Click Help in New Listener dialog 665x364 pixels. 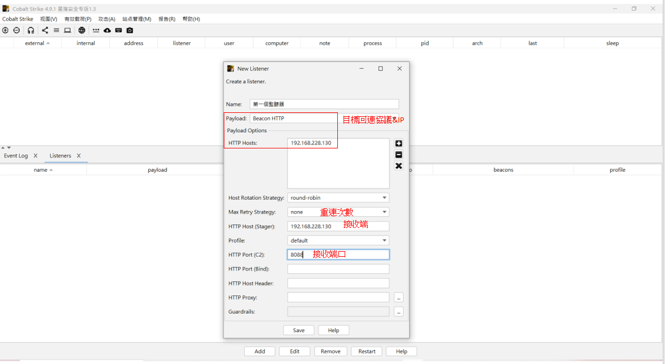pyautogui.click(x=334, y=330)
